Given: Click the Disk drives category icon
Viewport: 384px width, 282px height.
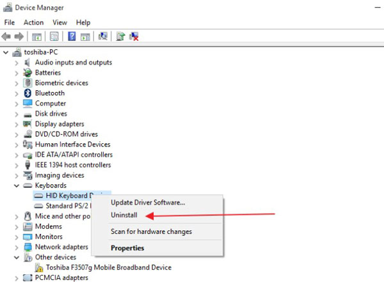Looking at the screenshot, I should [x=28, y=114].
